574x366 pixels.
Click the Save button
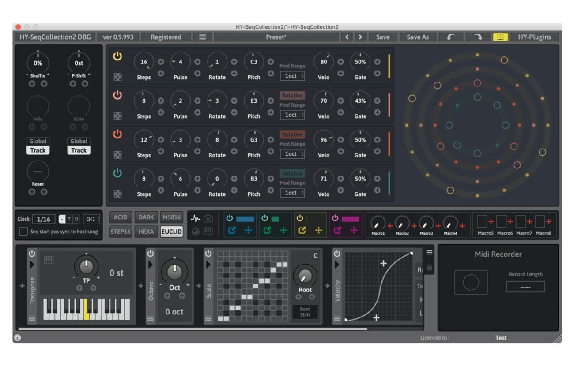click(383, 37)
